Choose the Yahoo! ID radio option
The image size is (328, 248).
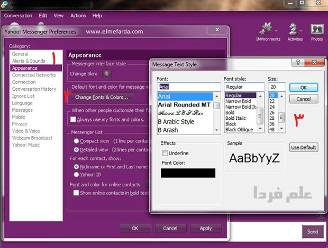point(77,174)
